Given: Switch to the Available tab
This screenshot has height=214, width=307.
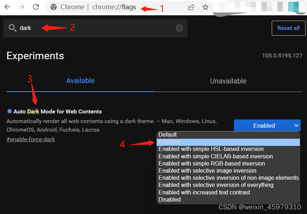Looking at the screenshot, I should click(x=80, y=81).
